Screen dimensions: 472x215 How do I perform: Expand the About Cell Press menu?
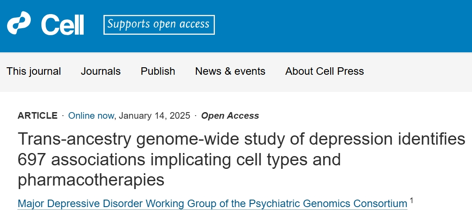[x=324, y=71]
